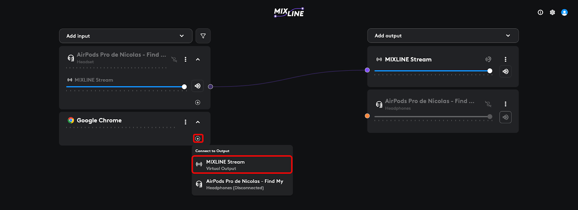Open Google Chrome input three-dot menu

pos(186,122)
